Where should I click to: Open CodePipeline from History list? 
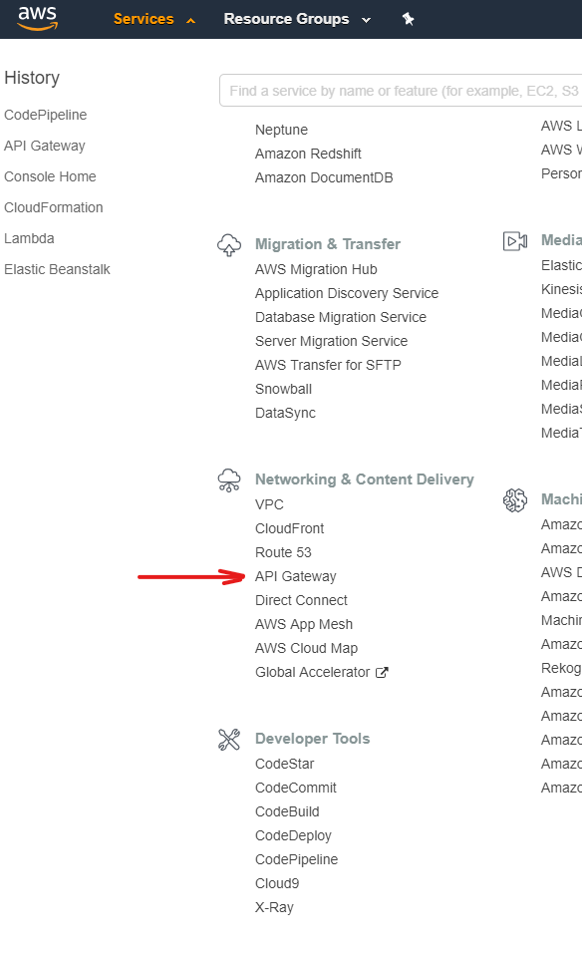[x=45, y=115]
